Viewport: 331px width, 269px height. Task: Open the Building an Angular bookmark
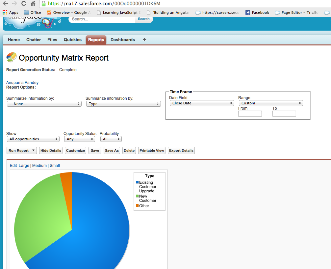[168, 13]
